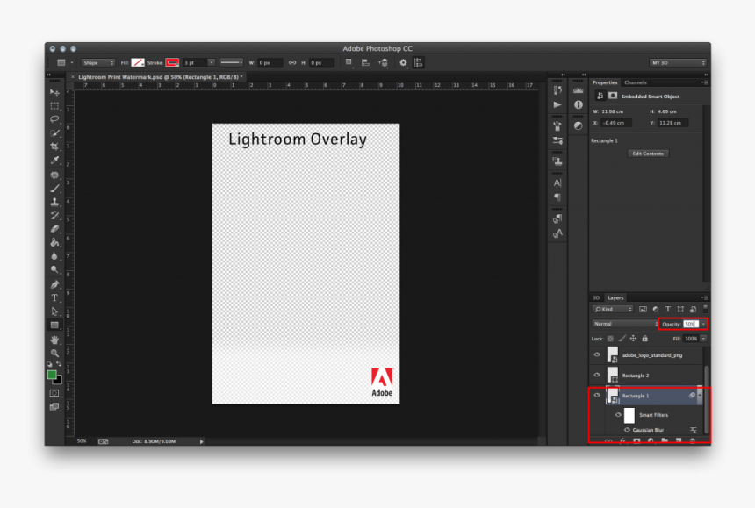The image size is (755, 508).
Task: Select the Rectangular Marquee tool
Action: [x=54, y=105]
